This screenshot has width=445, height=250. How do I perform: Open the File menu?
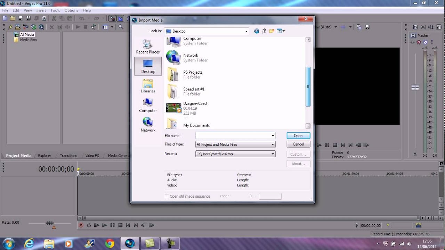(x=5, y=10)
